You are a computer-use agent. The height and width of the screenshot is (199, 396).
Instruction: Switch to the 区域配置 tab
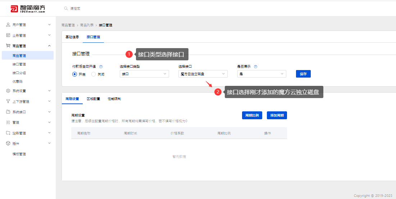pyautogui.click(x=93, y=99)
